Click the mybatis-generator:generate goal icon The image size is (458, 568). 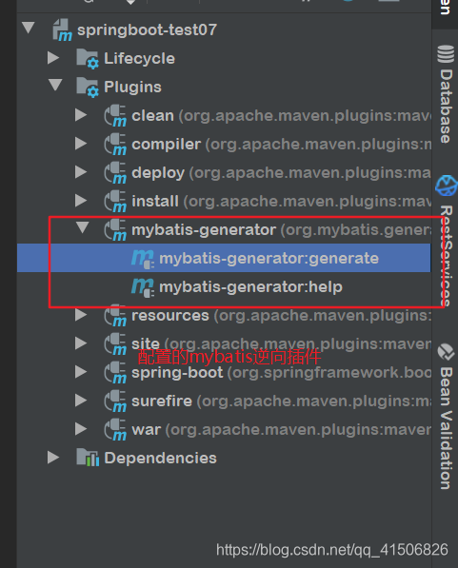pyautogui.click(x=143, y=259)
